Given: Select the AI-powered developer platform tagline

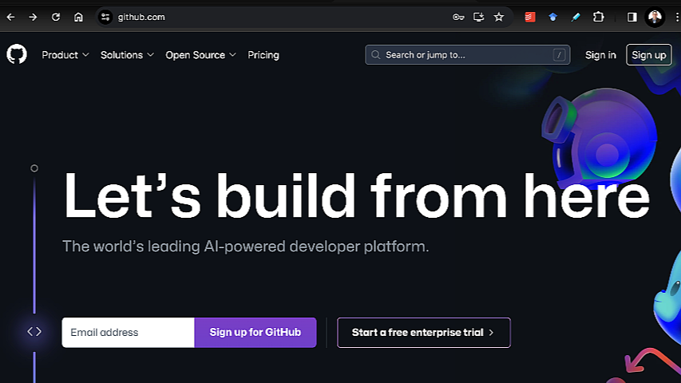Looking at the screenshot, I should pos(245,247).
